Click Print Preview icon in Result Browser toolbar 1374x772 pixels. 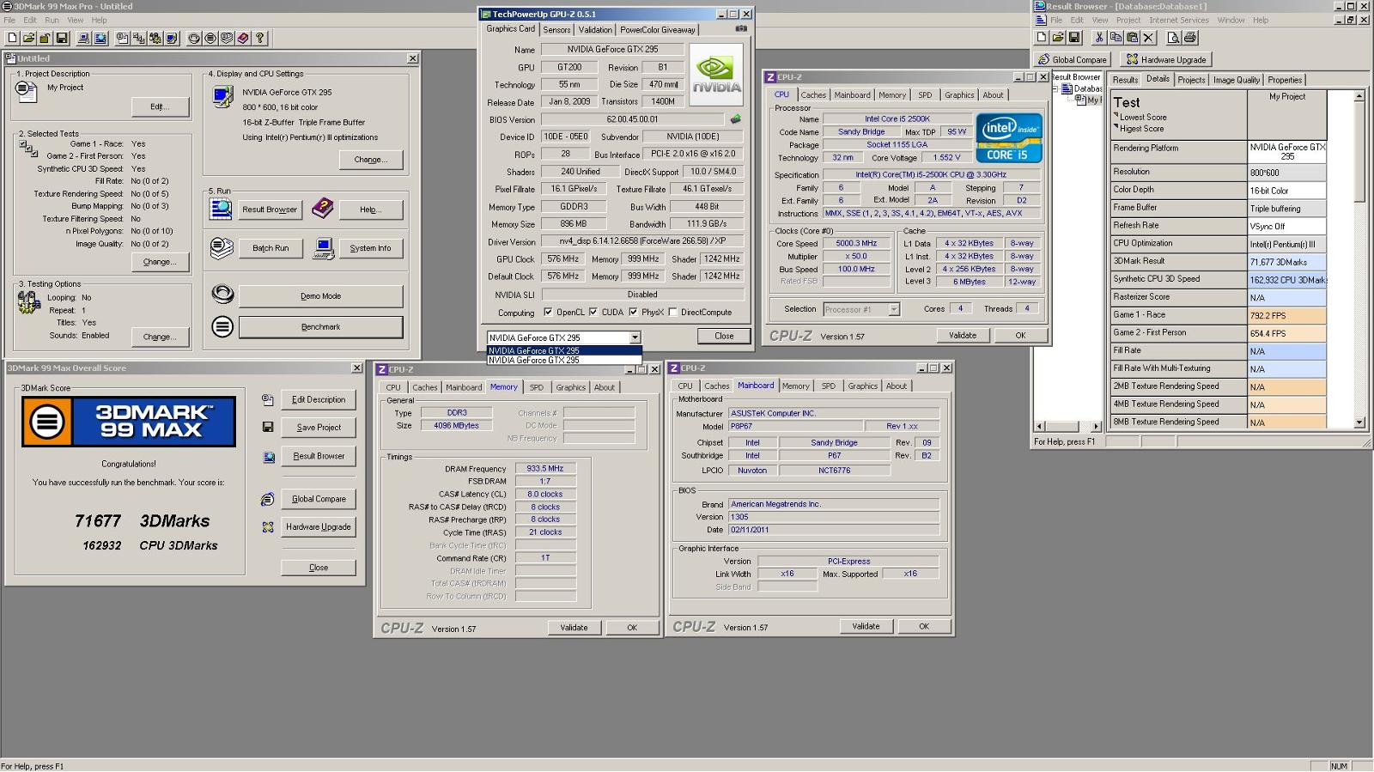coord(1173,38)
